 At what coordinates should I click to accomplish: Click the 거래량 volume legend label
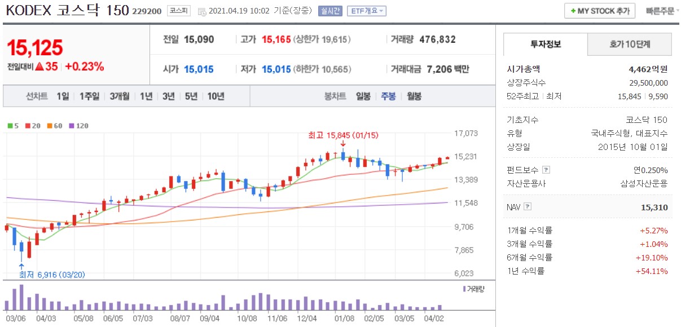473,289
